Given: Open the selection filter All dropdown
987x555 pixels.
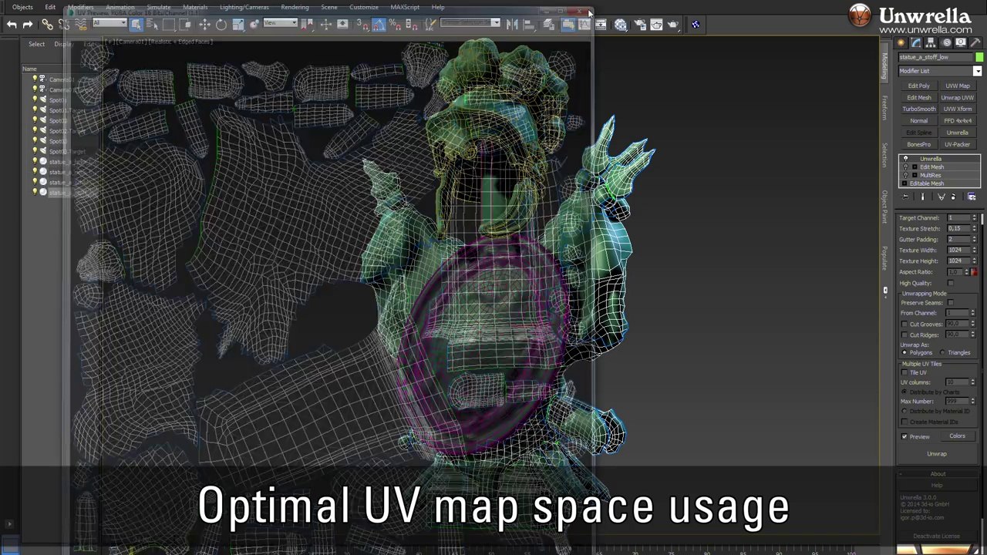Looking at the screenshot, I should (109, 23).
